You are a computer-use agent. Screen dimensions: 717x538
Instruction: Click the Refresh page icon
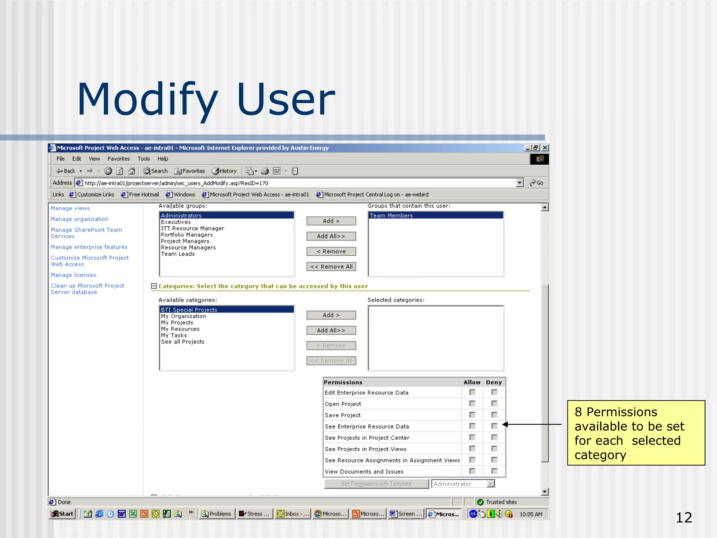120,171
